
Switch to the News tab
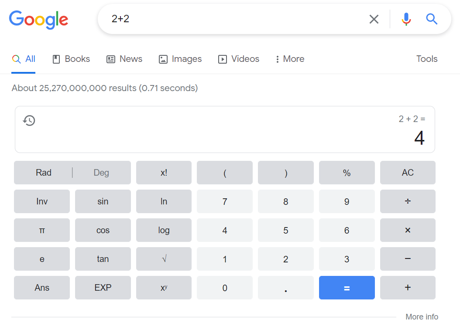pyautogui.click(x=124, y=59)
